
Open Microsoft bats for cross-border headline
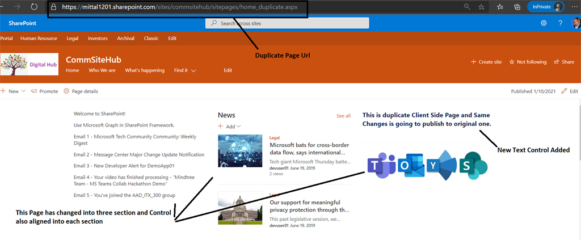309,149
